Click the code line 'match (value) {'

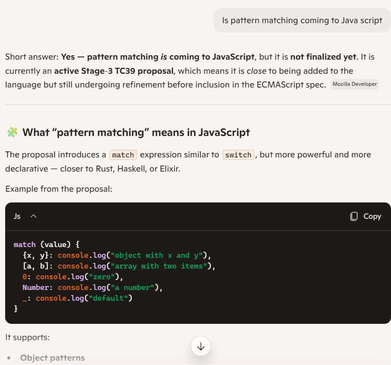point(47,244)
